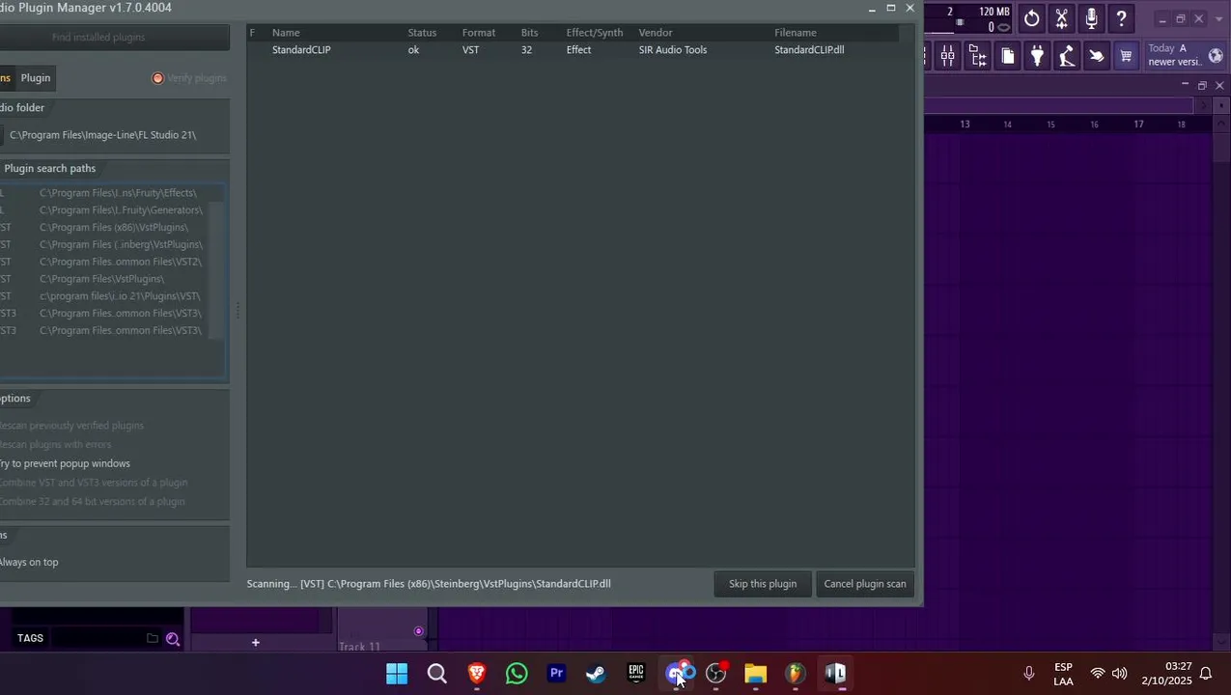This screenshot has height=695, width=1231.
Task: Open the plugin picker plug icon
Action: [1037, 56]
